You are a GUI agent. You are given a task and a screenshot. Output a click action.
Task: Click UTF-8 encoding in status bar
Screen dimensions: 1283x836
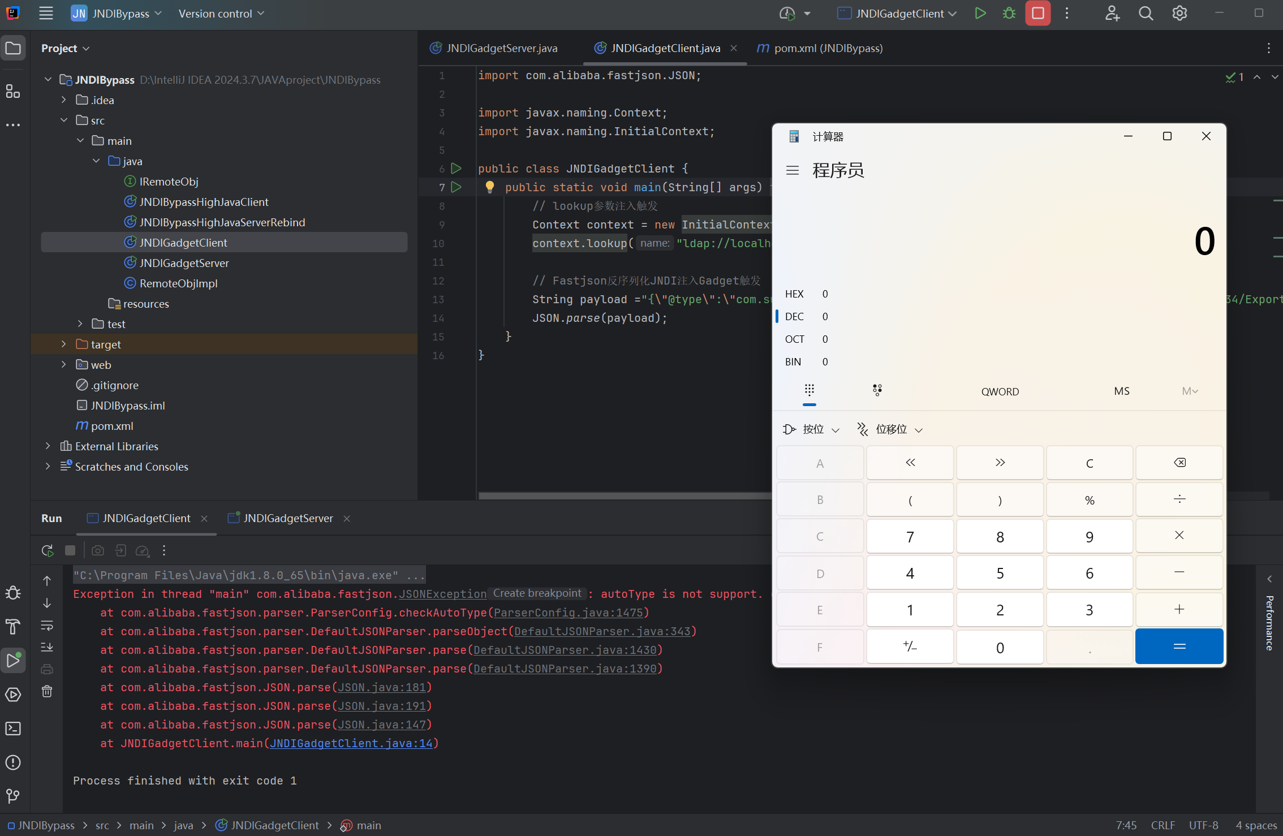[x=1204, y=826]
